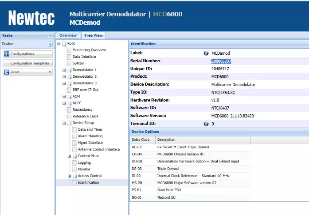309x215 pixels.
Task: Click the Identification panel header
Action: [219, 44]
